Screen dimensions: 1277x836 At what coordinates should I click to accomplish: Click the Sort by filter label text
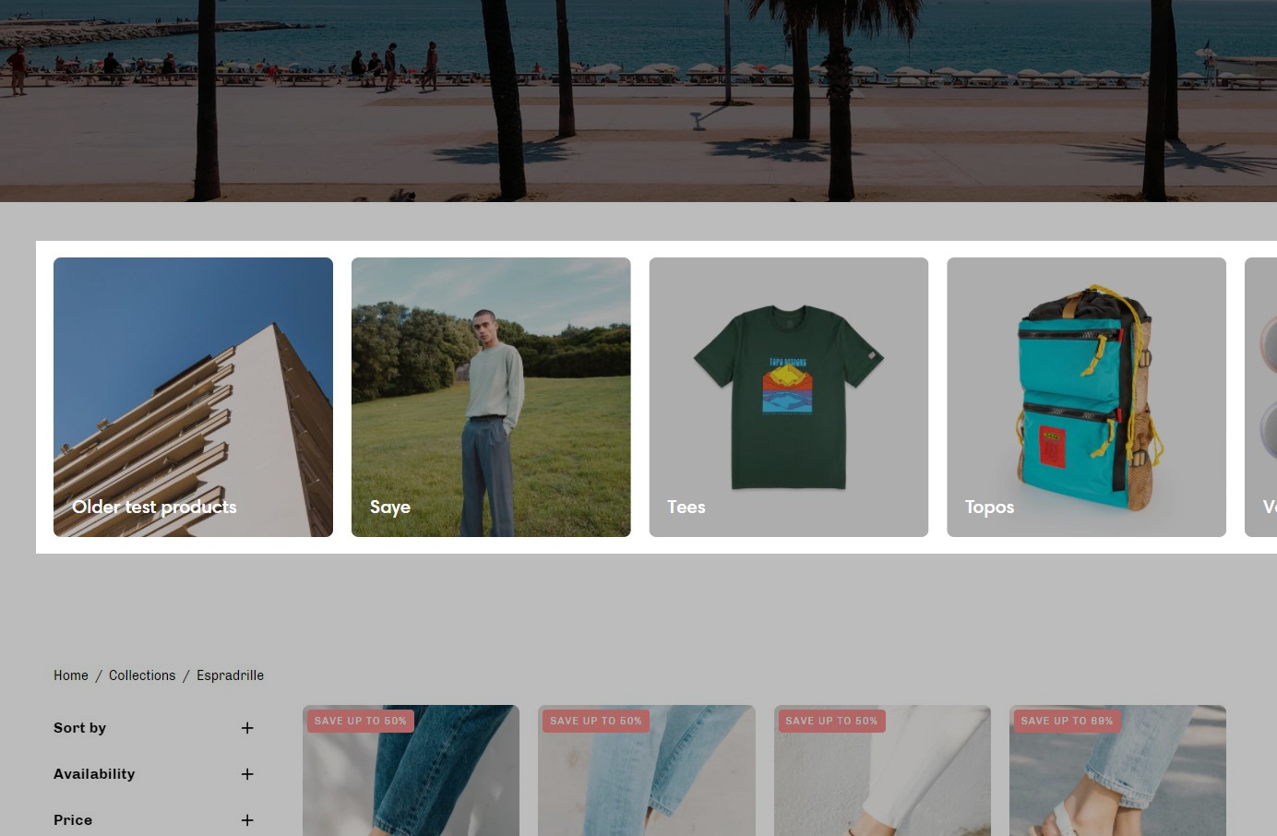80,728
